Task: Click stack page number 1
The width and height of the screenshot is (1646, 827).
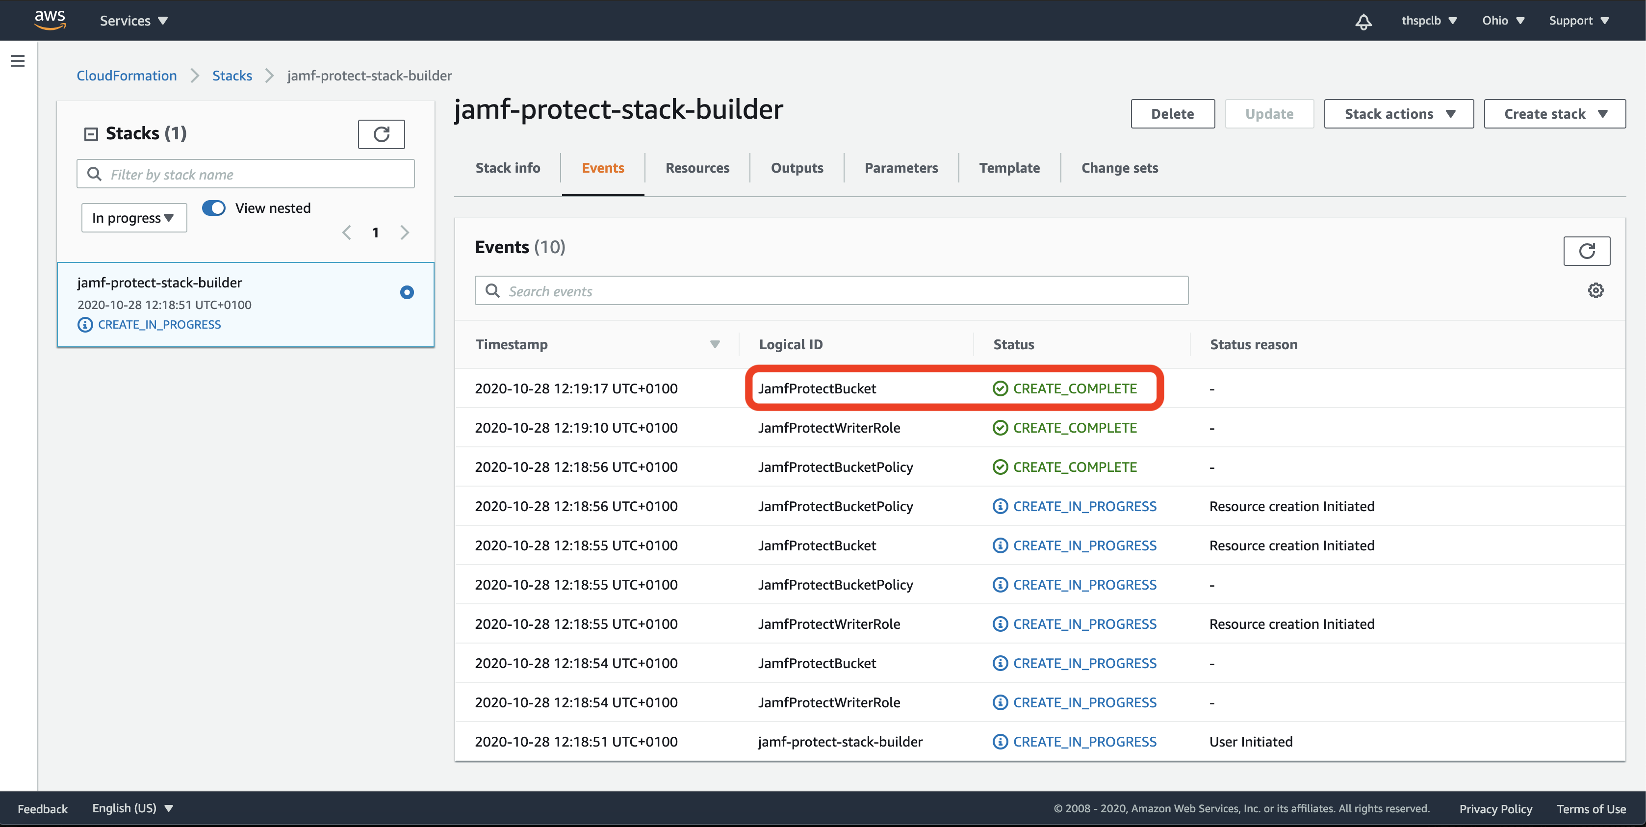Action: [376, 233]
